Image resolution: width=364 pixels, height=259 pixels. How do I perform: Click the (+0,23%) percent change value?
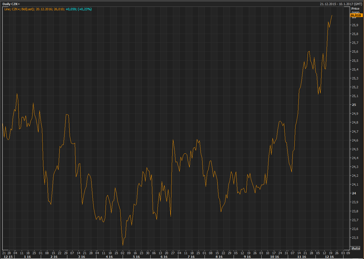pos(85,9)
